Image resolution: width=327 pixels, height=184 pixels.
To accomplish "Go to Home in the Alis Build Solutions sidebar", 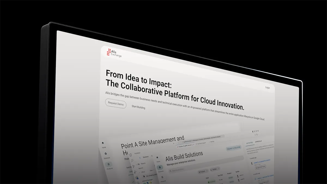I will [x=158, y=159].
